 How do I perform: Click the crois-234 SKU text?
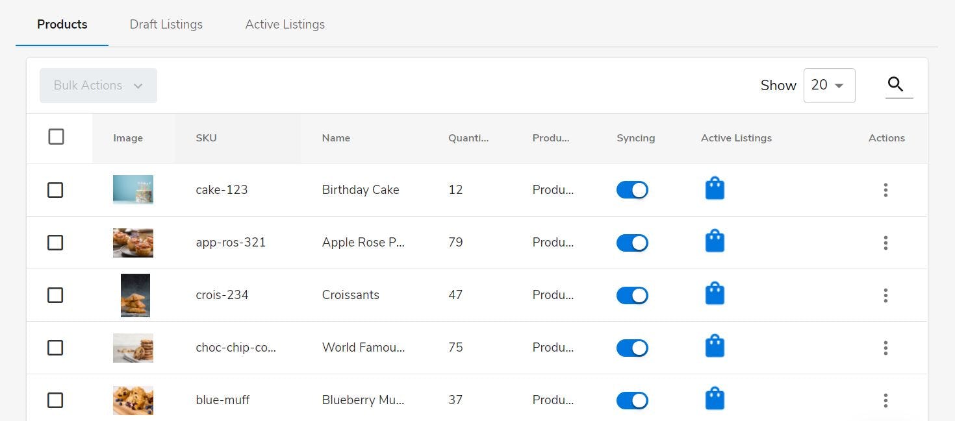tap(222, 295)
